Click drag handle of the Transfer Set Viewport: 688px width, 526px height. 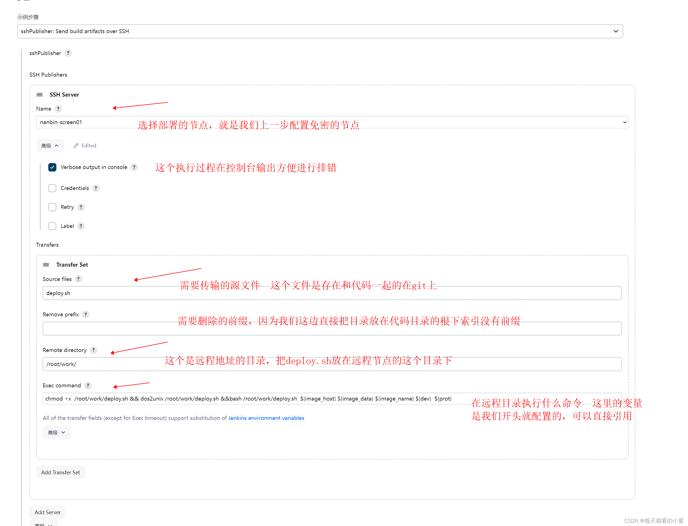46,265
